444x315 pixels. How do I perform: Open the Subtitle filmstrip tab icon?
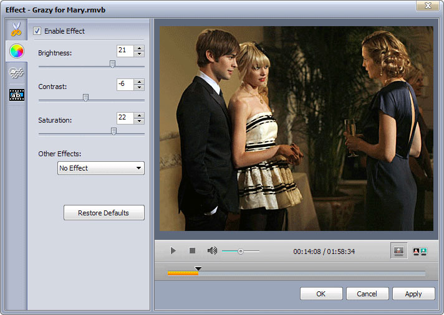pos(16,95)
